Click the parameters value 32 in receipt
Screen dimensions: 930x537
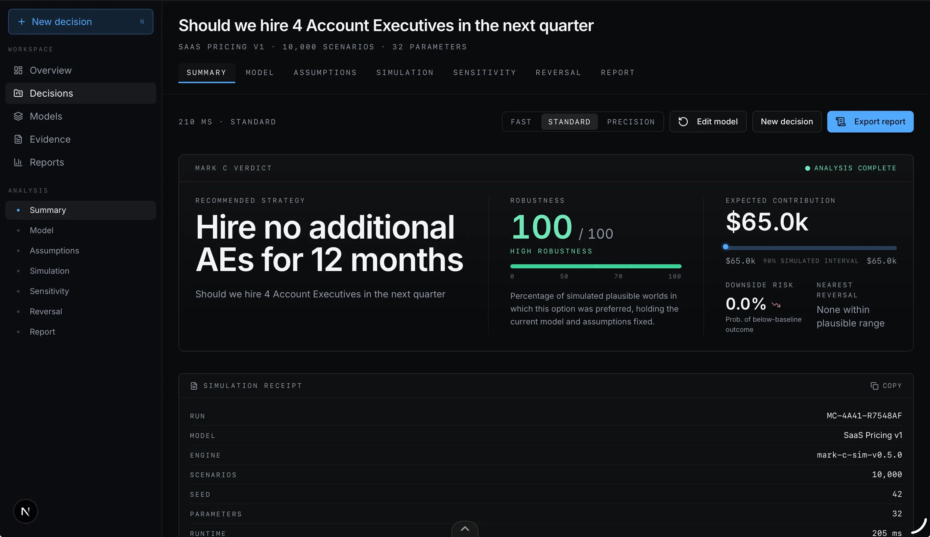coord(897,514)
